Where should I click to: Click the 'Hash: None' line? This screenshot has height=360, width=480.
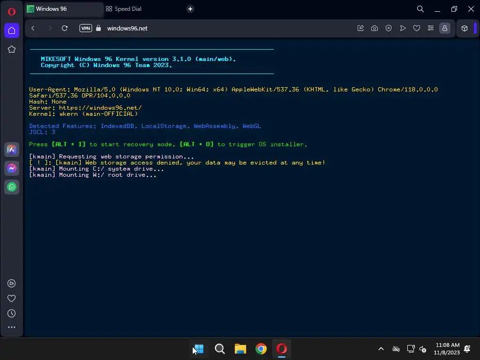[48, 102]
